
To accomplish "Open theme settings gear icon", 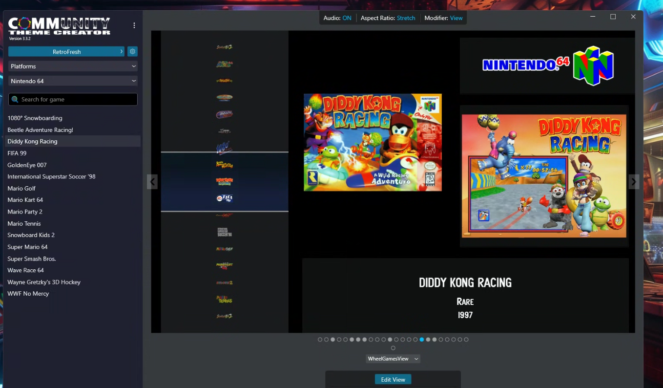I will point(132,51).
